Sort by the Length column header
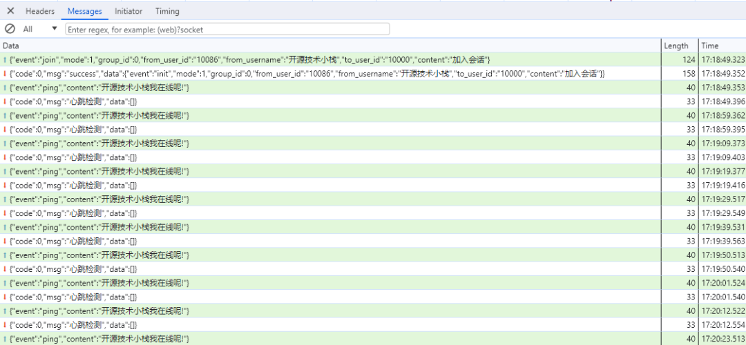The image size is (746, 345). point(680,46)
